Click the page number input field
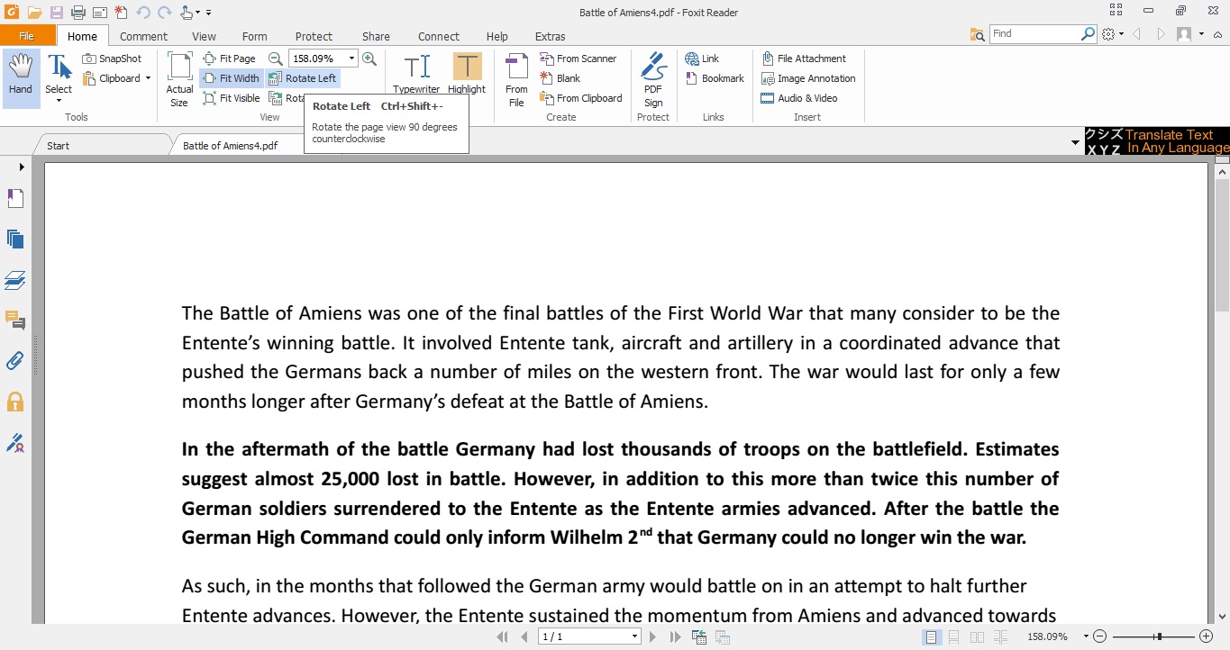Screen dimensions: 1230x650 (584, 636)
